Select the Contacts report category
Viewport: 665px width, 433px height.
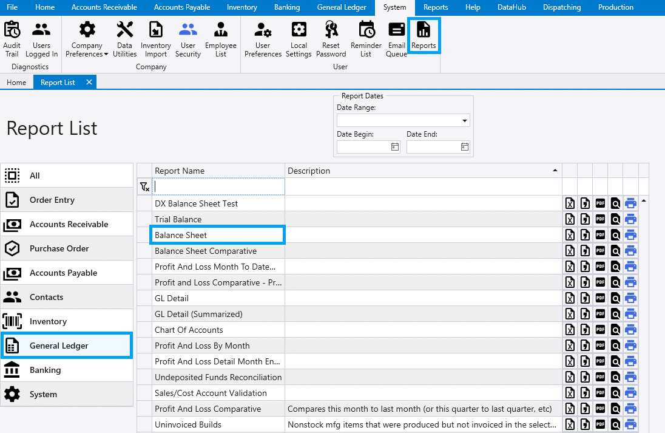[x=67, y=297]
